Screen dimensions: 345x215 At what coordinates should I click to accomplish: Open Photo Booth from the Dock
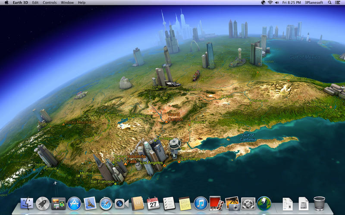tap(216, 203)
